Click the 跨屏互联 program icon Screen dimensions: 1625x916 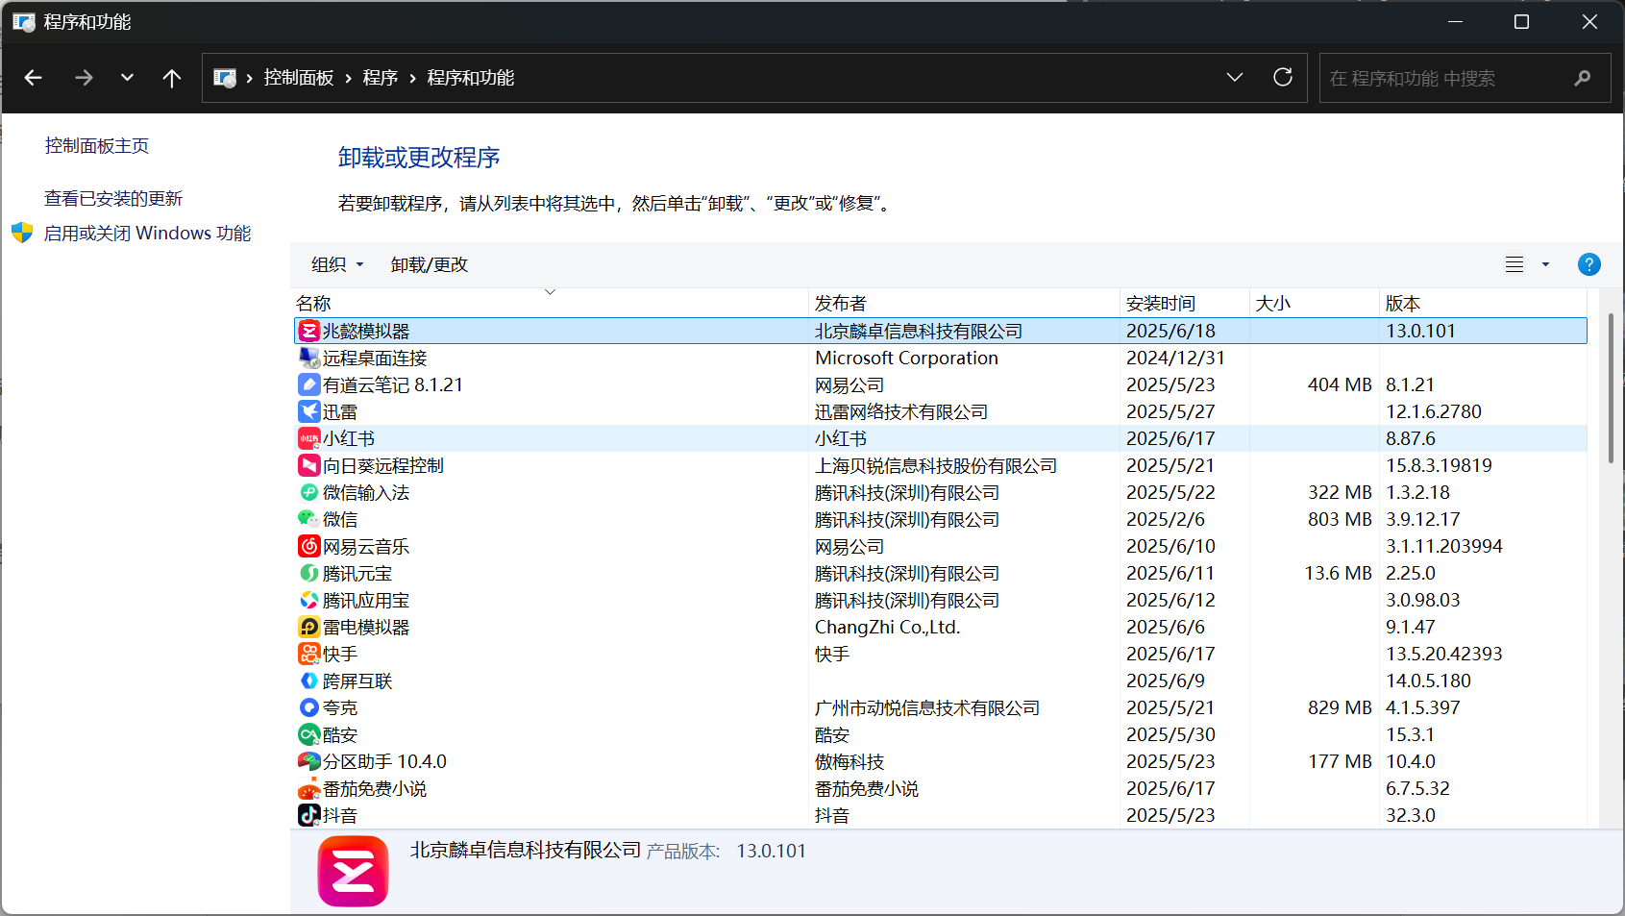click(308, 681)
